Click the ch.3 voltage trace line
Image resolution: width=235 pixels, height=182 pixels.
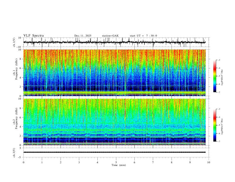114,152
